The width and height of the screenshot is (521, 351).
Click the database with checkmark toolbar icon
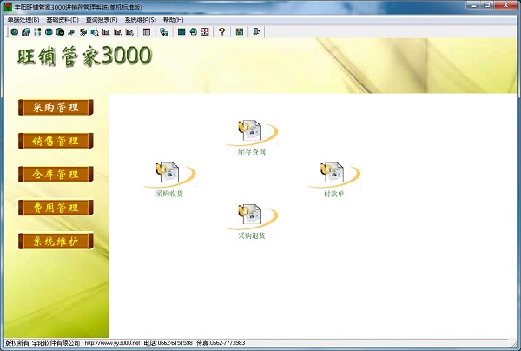(60, 32)
